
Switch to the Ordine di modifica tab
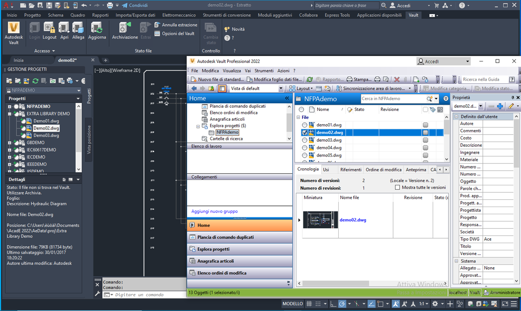(x=383, y=170)
